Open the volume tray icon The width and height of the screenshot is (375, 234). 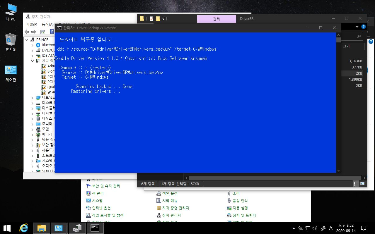click(x=315, y=228)
